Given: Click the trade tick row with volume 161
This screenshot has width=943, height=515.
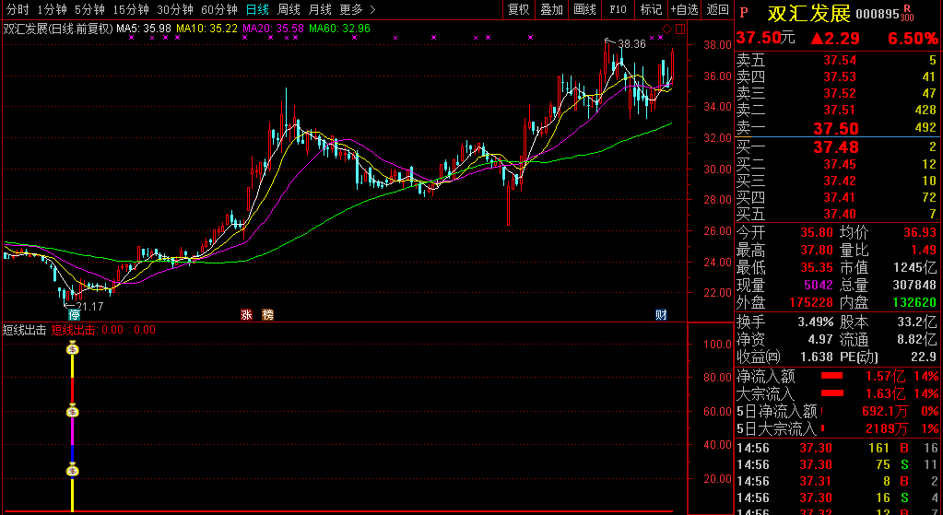Looking at the screenshot, I should [837, 448].
